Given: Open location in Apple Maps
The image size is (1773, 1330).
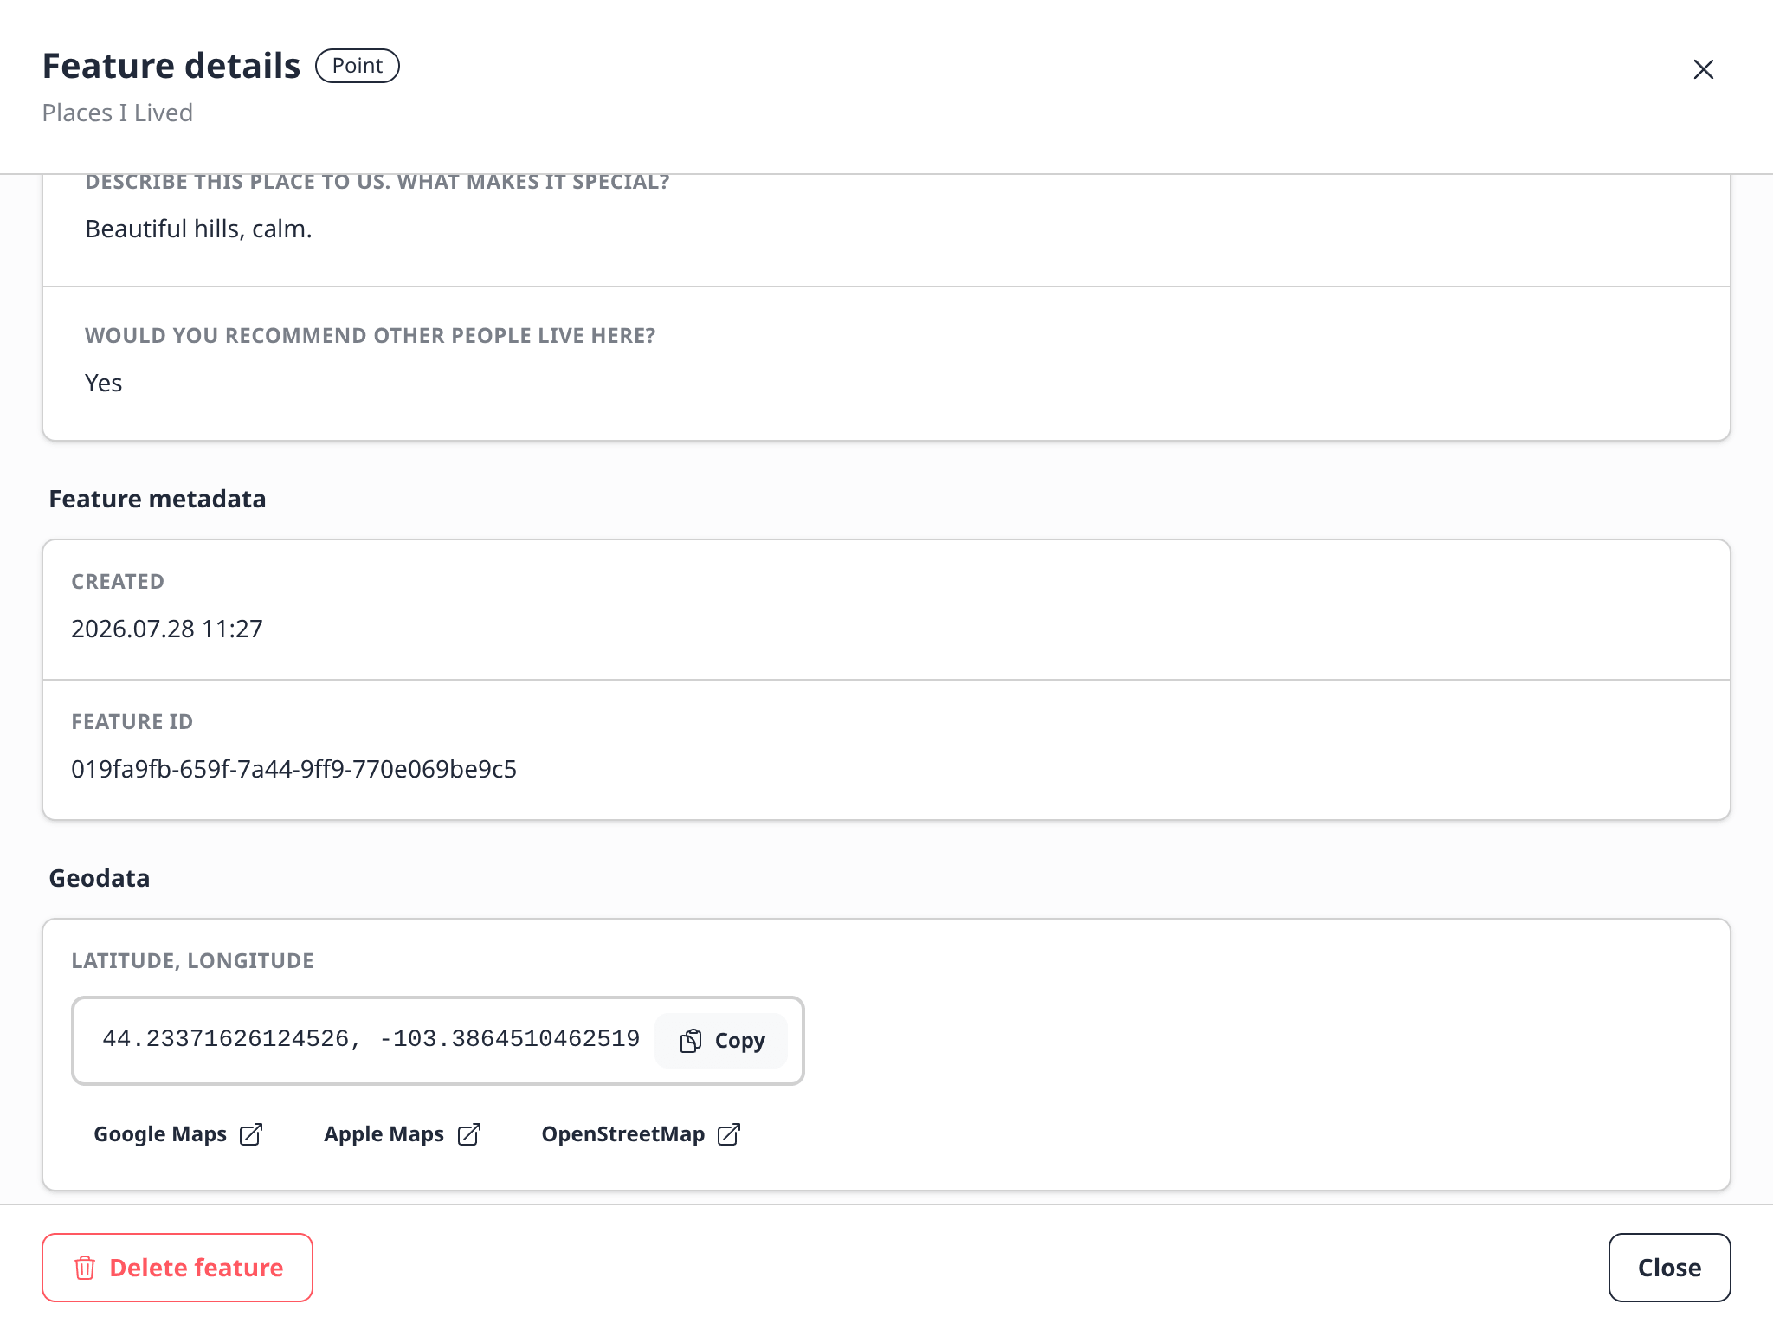Looking at the screenshot, I should click(402, 1134).
